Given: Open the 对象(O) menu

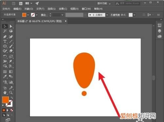Looking at the screenshot, I should [29, 9].
